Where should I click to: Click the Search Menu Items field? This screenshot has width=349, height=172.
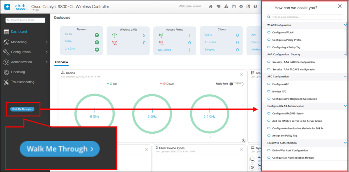(25, 20)
